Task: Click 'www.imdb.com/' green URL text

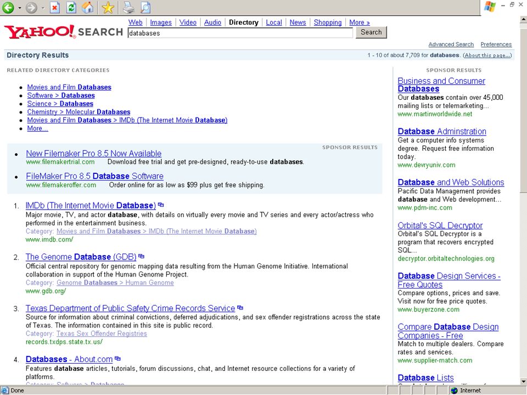Action: point(49,240)
